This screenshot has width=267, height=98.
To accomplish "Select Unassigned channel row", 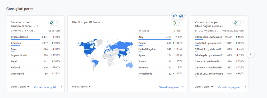I will [35, 74].
